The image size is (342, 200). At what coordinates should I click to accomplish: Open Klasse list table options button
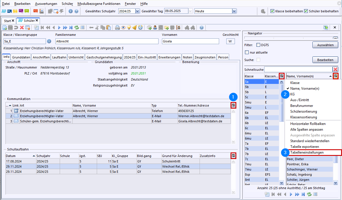282,76
